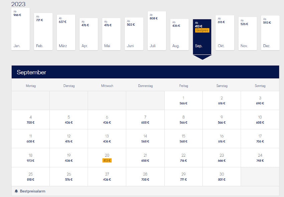Select the Dez. month price card
This screenshot has height=197, width=284.
(270, 33)
